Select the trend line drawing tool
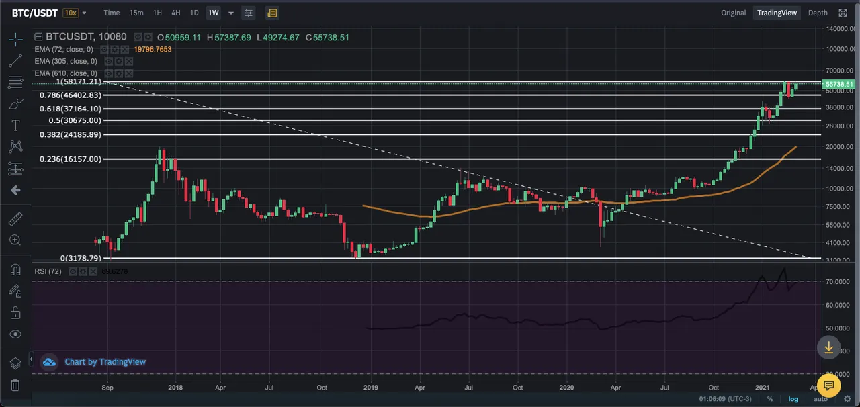This screenshot has height=407, width=860. [x=15, y=61]
